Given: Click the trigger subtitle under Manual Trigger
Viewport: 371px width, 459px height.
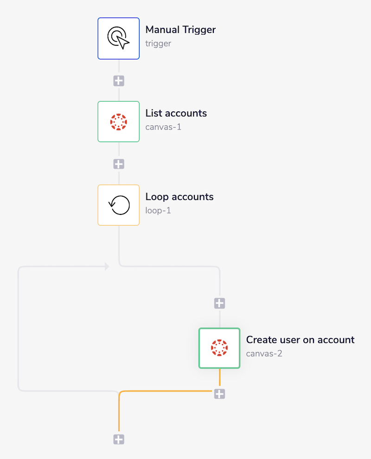Looking at the screenshot, I should pyautogui.click(x=158, y=43).
